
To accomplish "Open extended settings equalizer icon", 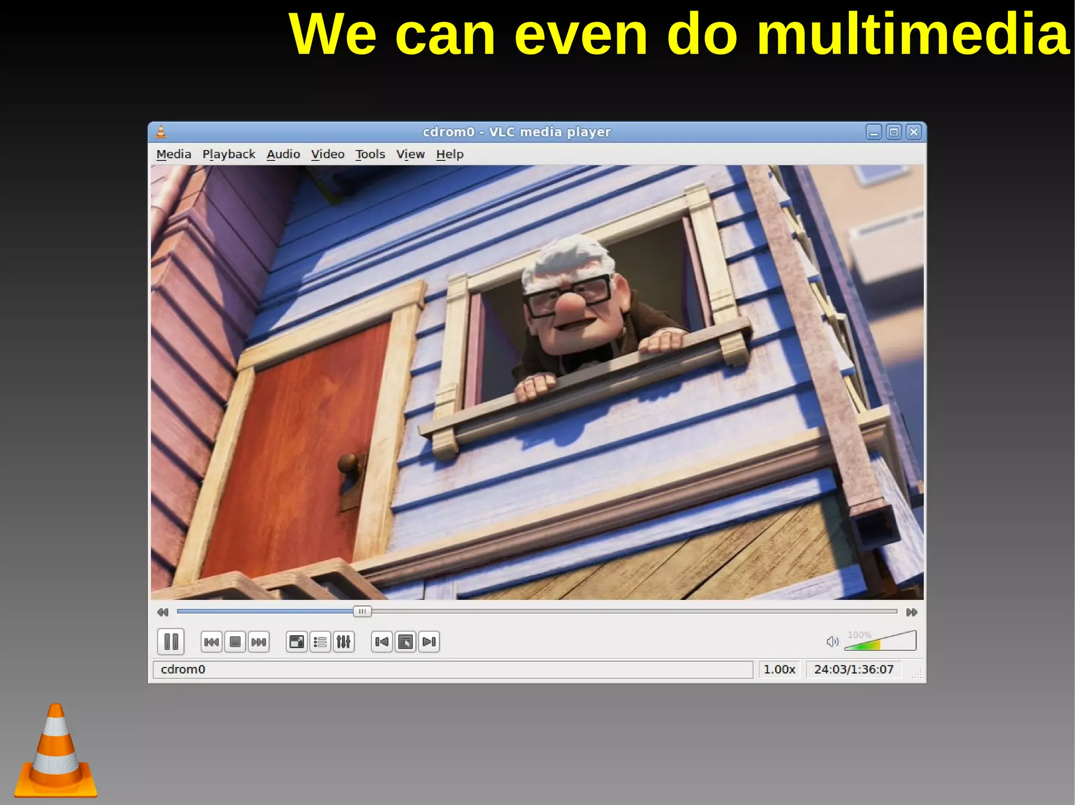I will pos(344,642).
